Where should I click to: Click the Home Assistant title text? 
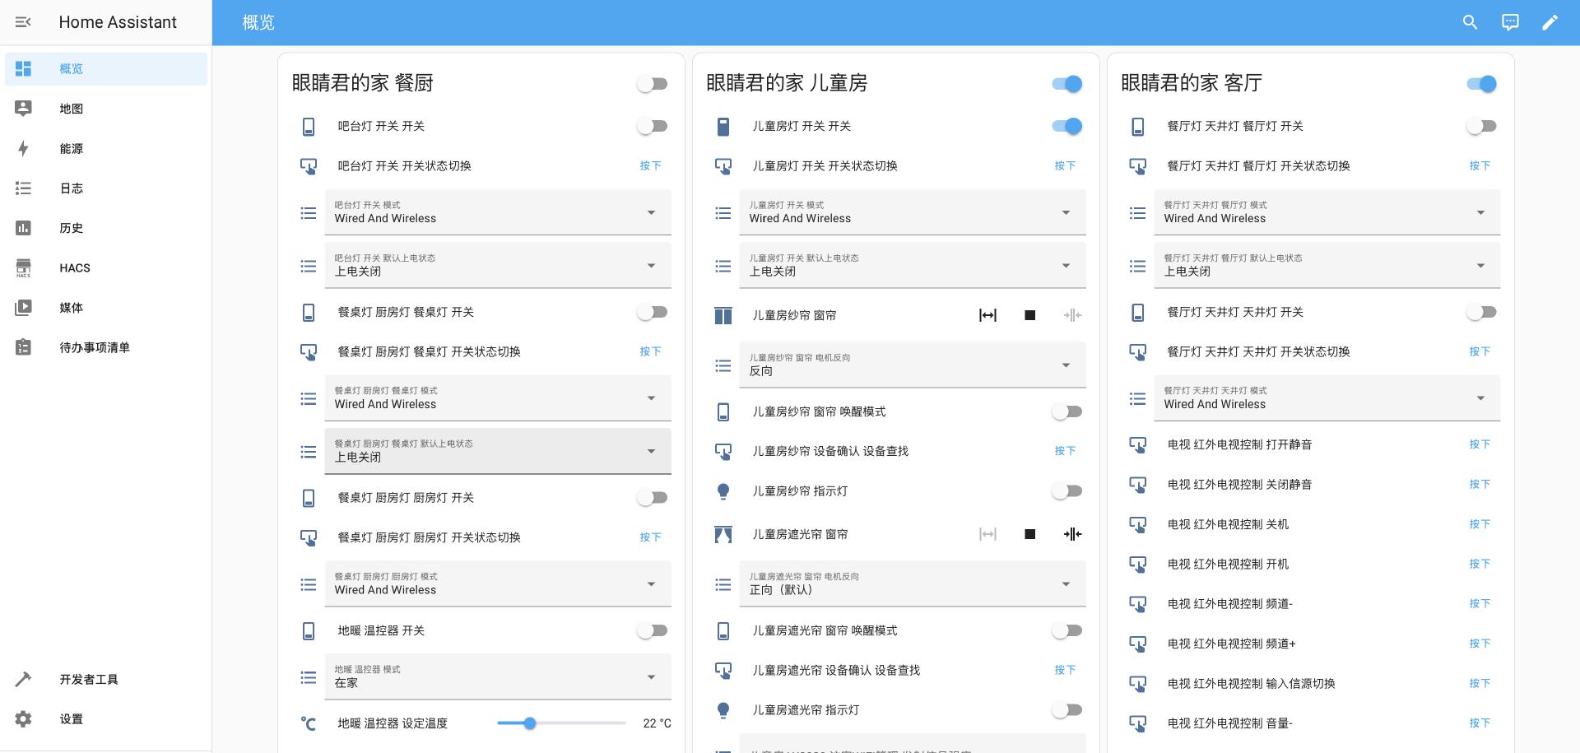coord(118,22)
